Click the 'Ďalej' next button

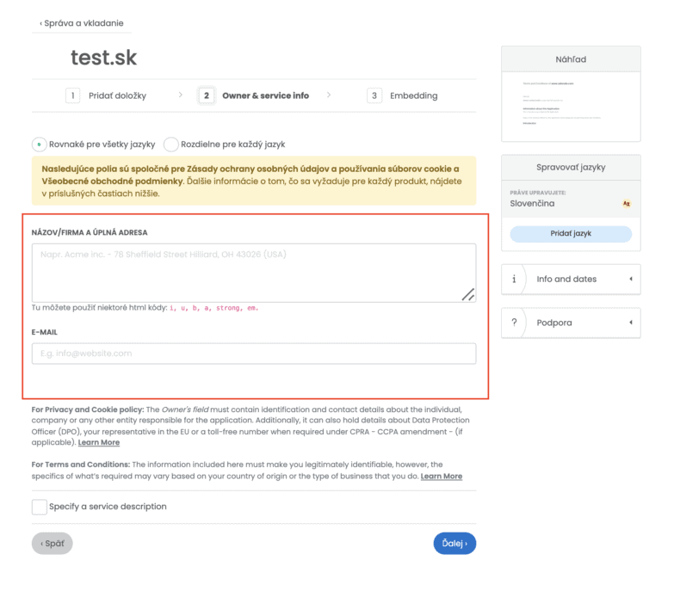pos(454,544)
